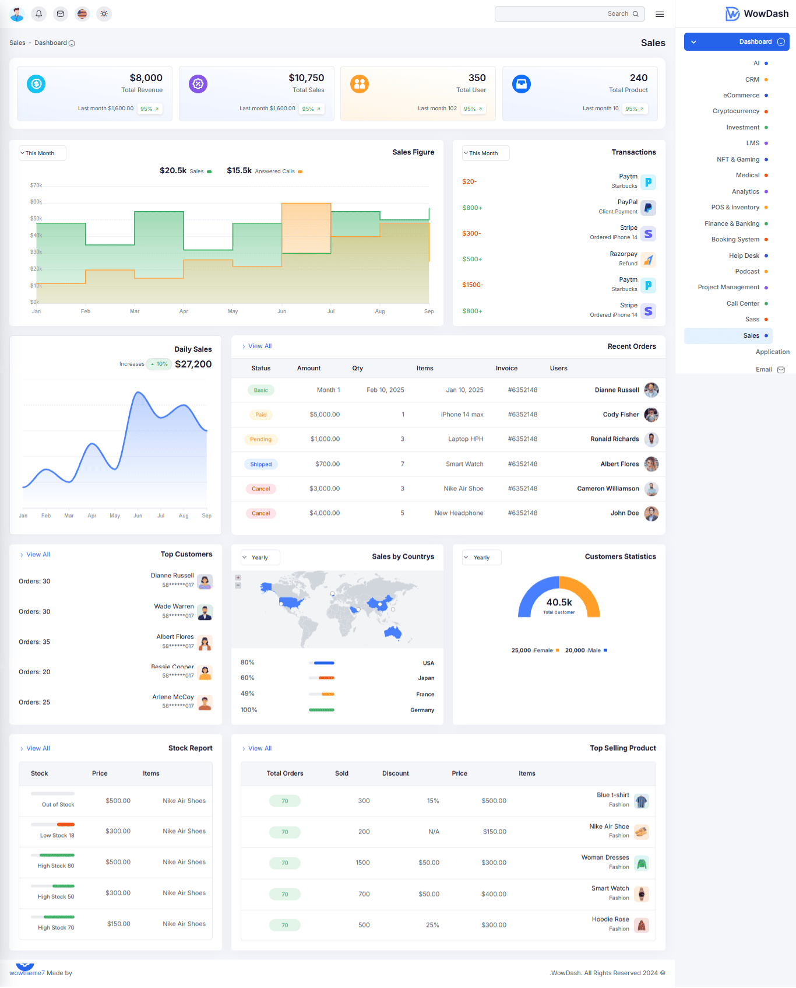
Task: Toggle the light/dark theme sun icon
Action: pos(104,14)
